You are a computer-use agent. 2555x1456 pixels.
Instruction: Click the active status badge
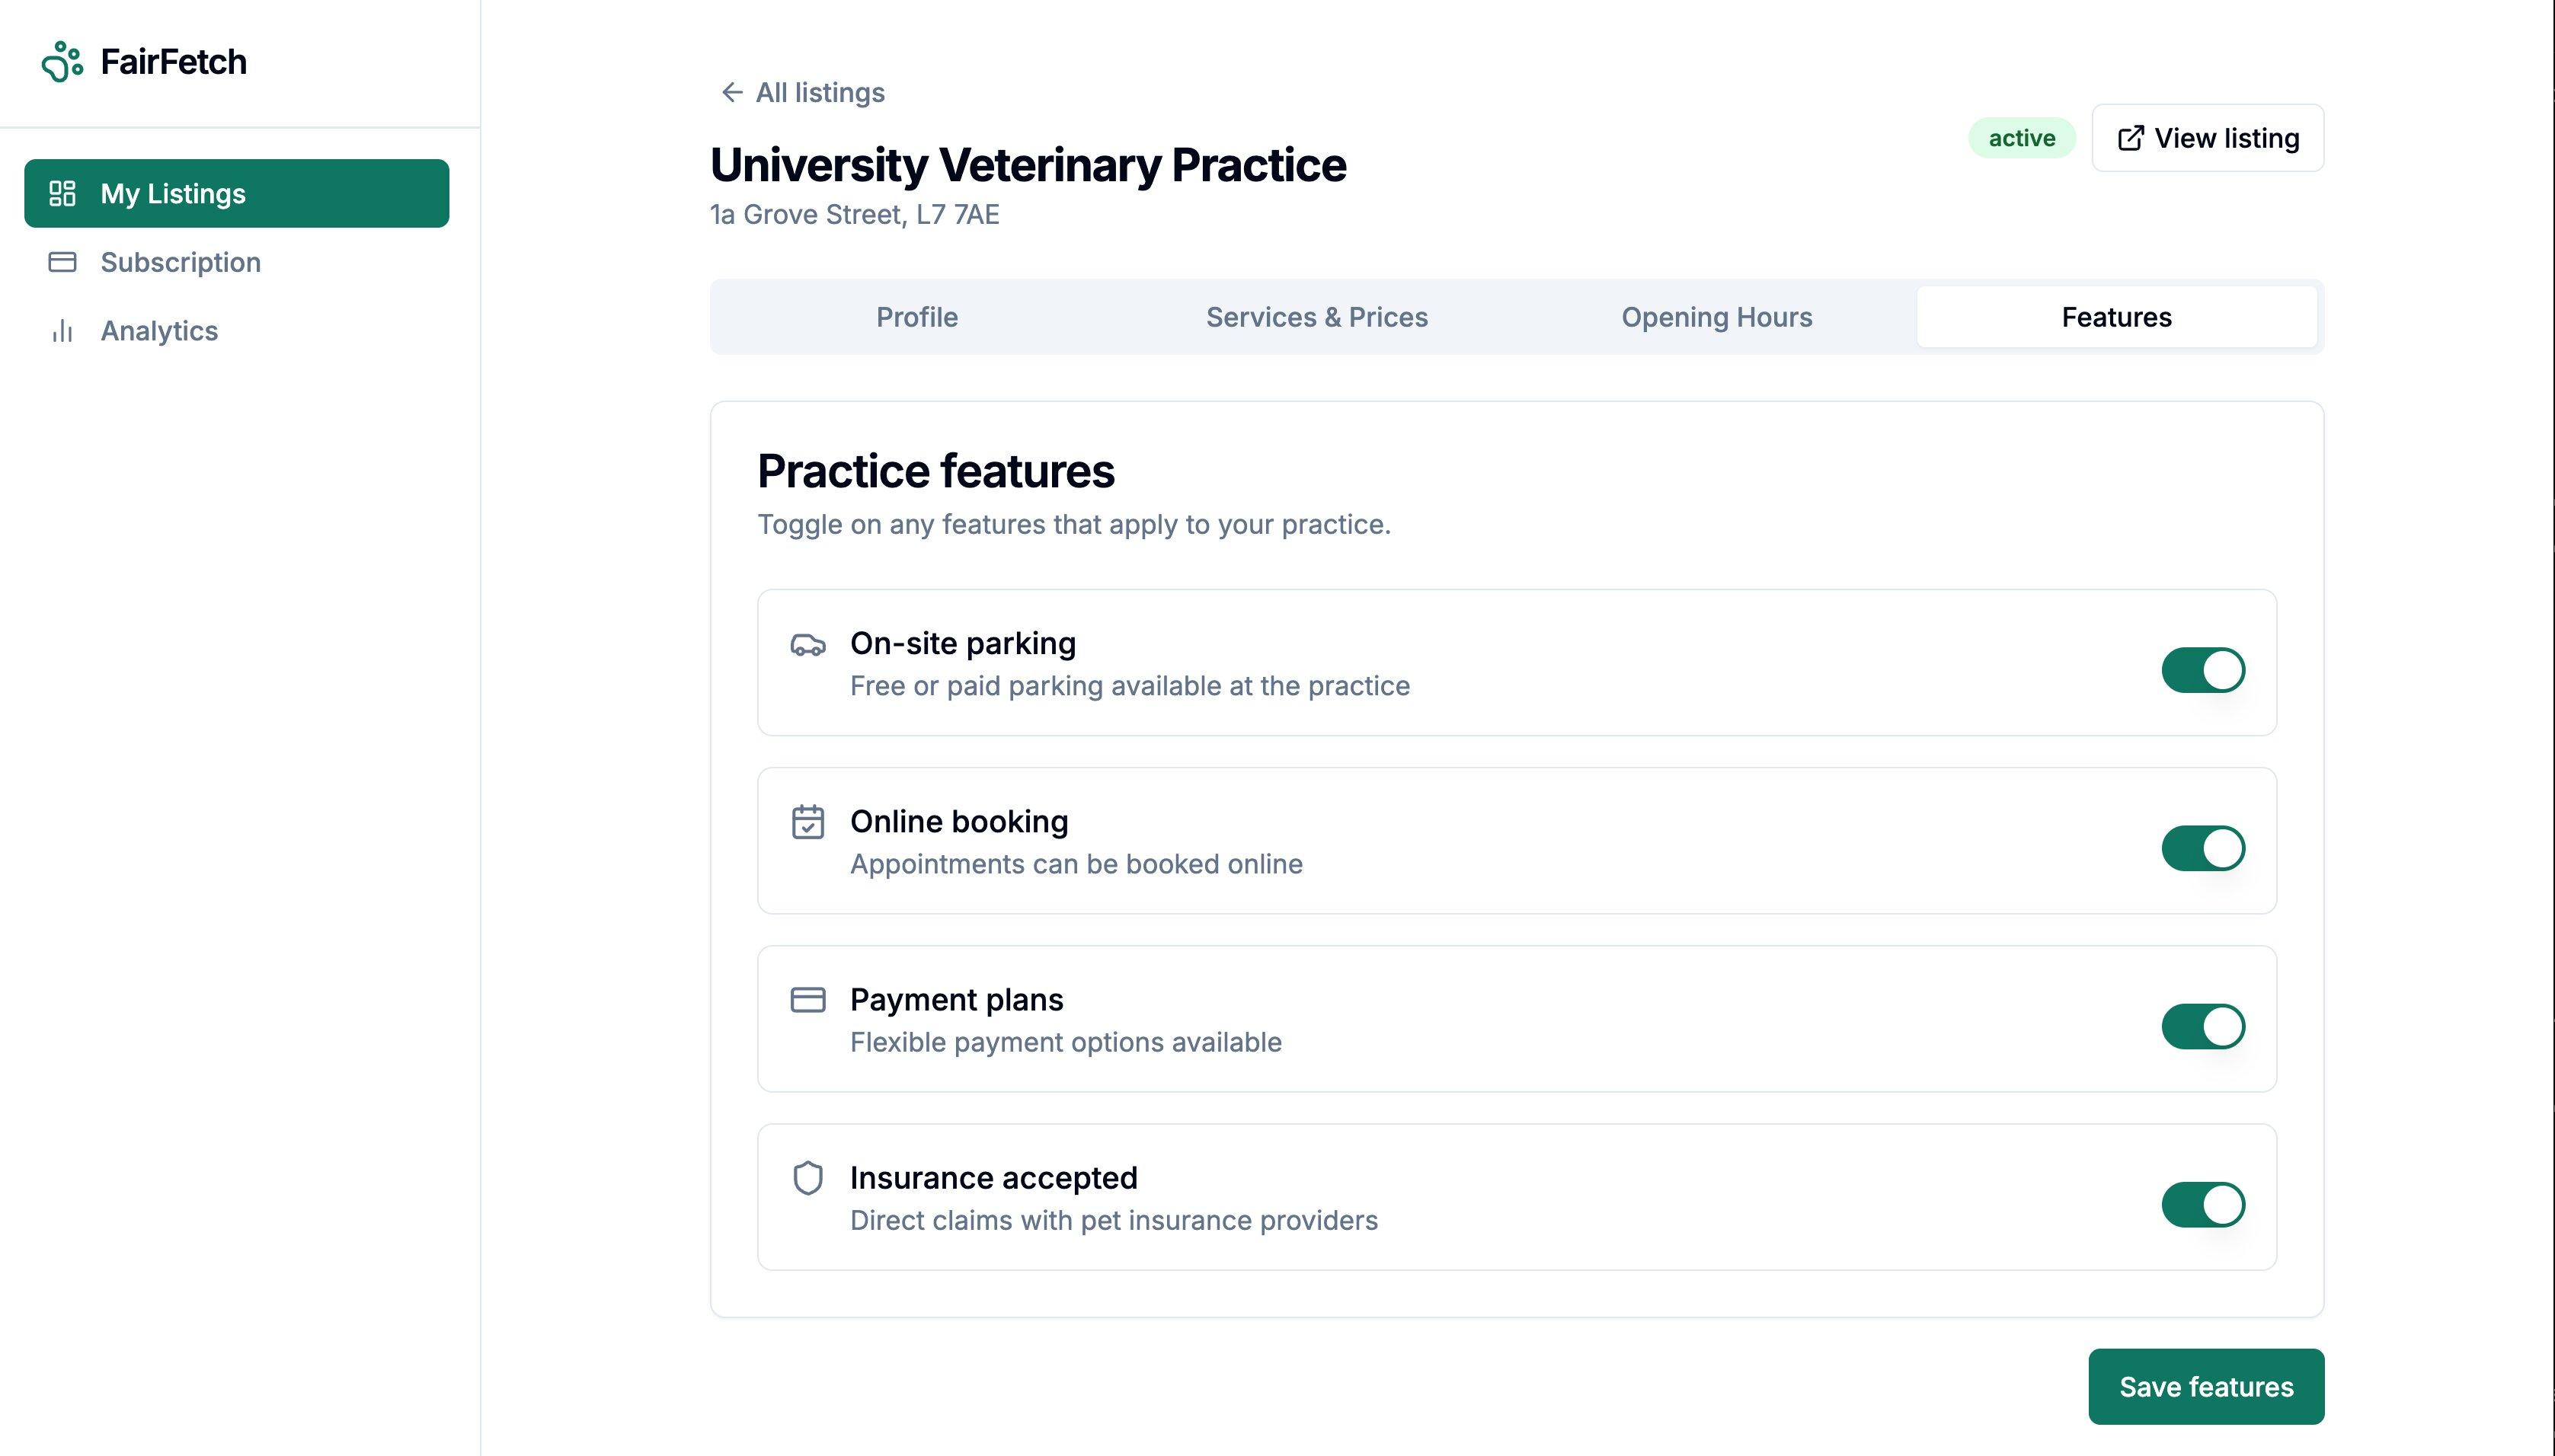pos(2021,138)
